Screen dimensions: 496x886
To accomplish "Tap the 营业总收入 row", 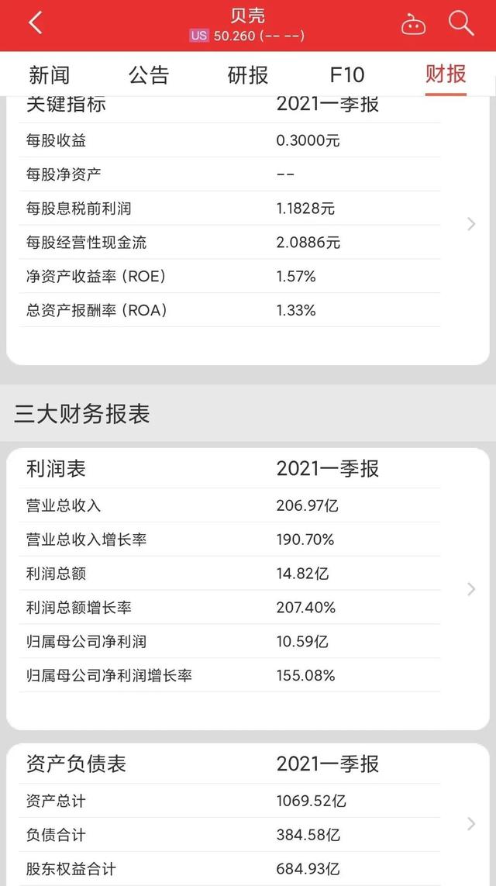I will click(x=64, y=505).
